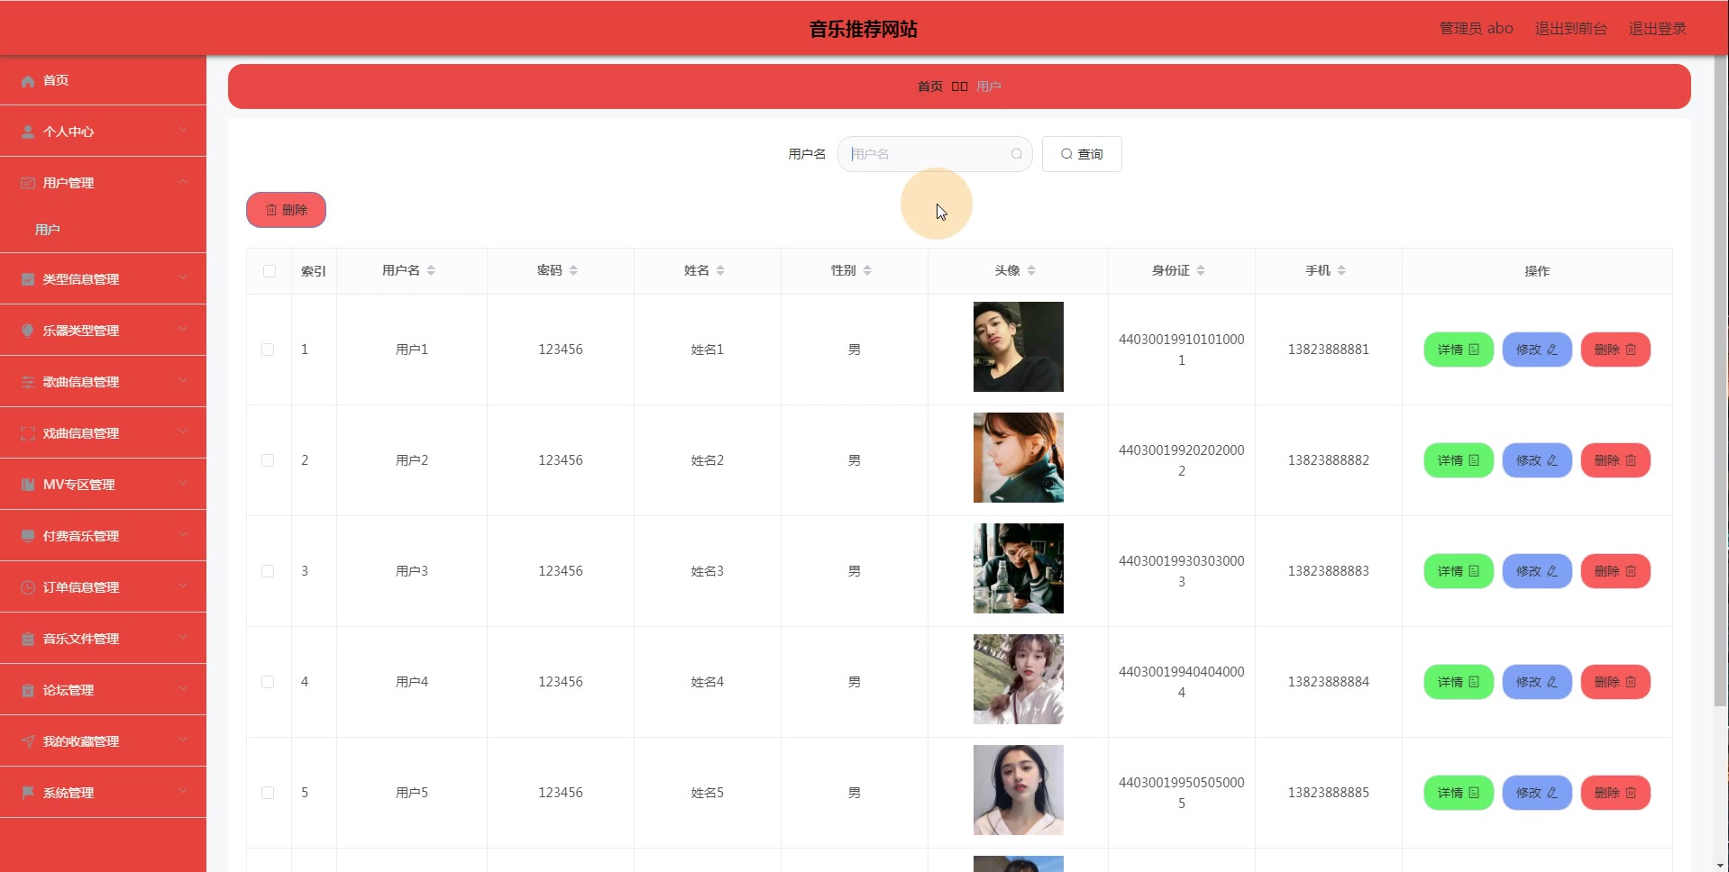The height and width of the screenshot is (872, 1729).
Task: Click 管理员 abo in the header
Action: (x=1476, y=29)
